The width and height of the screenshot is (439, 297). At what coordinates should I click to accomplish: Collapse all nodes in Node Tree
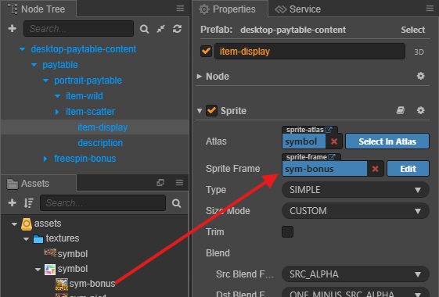[x=160, y=28]
